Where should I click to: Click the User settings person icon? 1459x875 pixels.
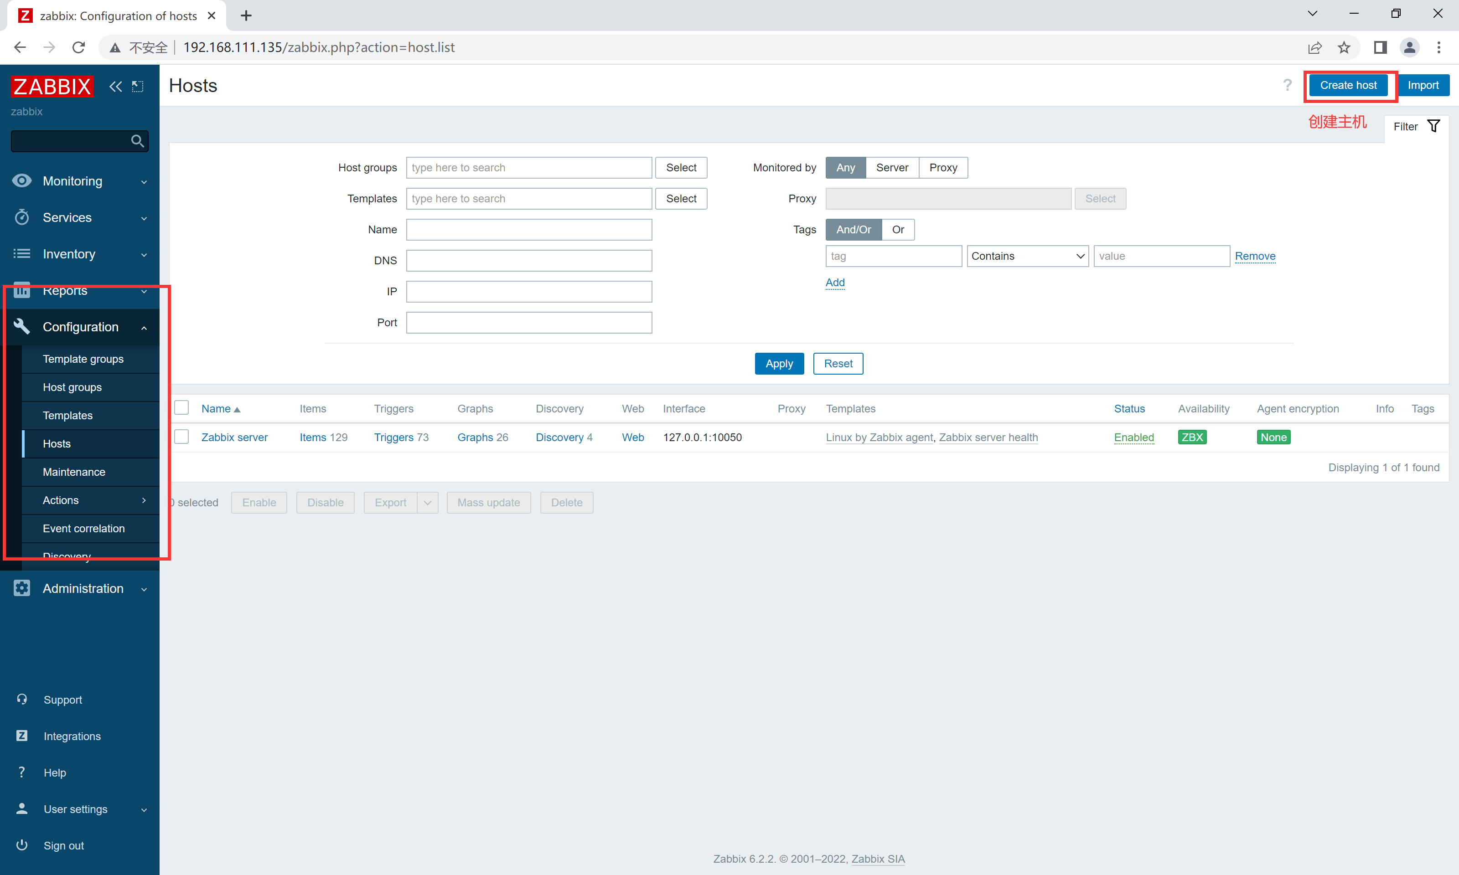[22, 808]
